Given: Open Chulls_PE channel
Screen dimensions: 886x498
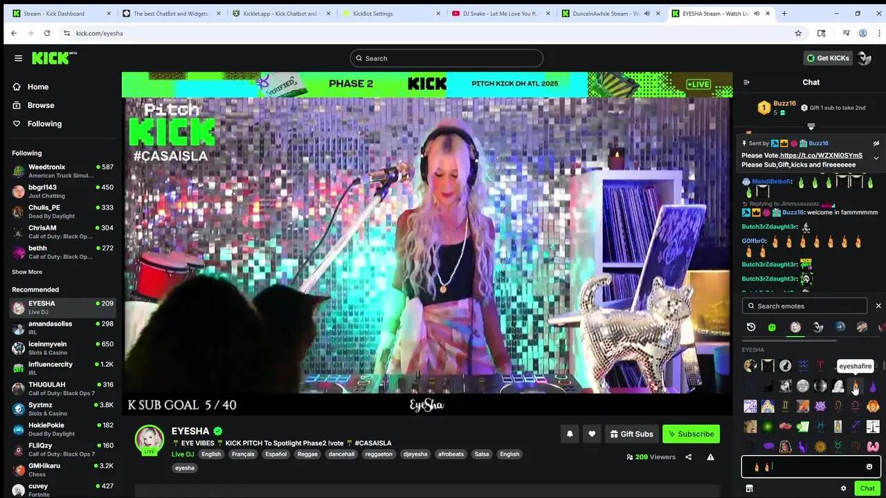Looking at the screenshot, I should [x=62, y=212].
